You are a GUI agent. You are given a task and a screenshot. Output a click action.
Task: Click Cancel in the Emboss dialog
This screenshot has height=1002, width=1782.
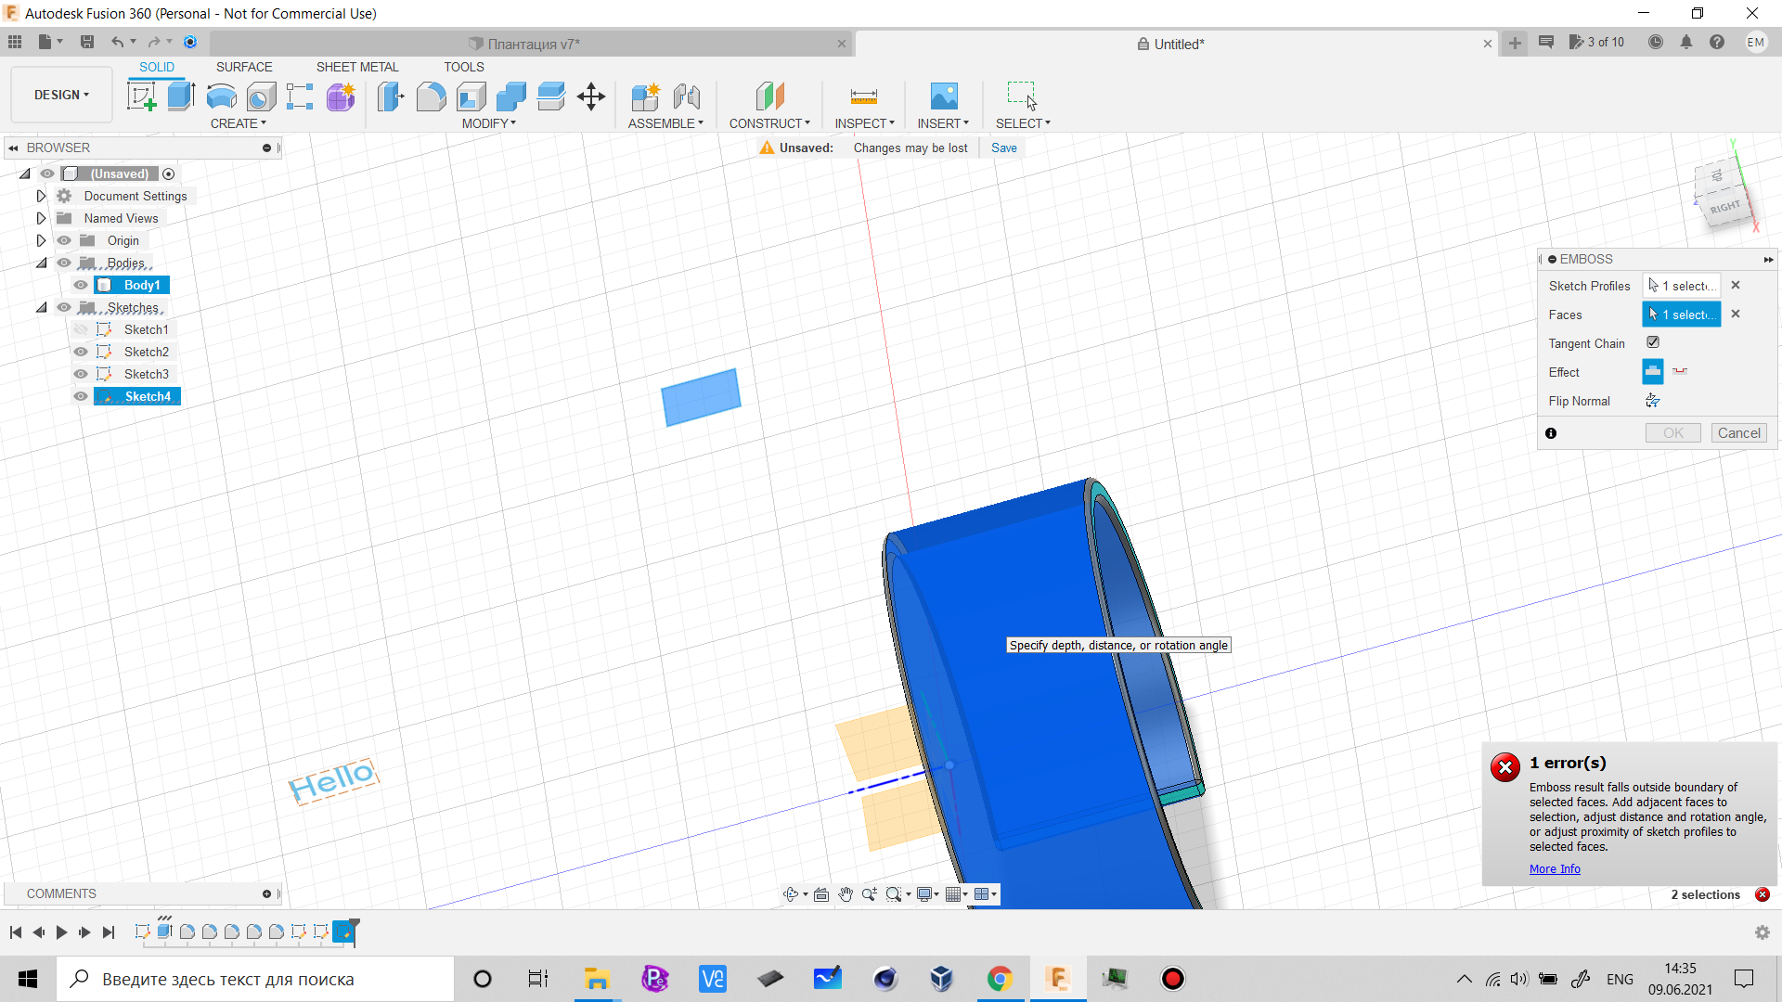coord(1738,433)
